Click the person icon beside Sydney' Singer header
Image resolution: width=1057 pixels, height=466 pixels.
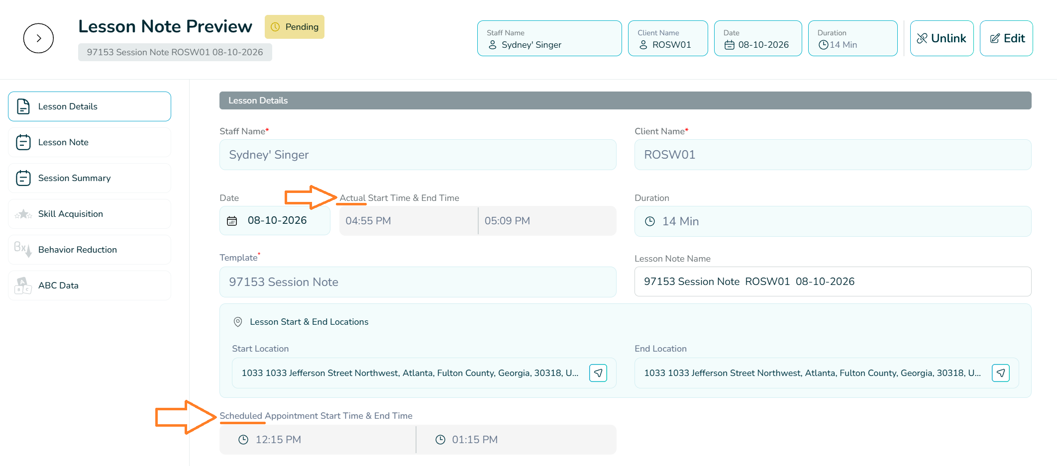pyautogui.click(x=493, y=45)
